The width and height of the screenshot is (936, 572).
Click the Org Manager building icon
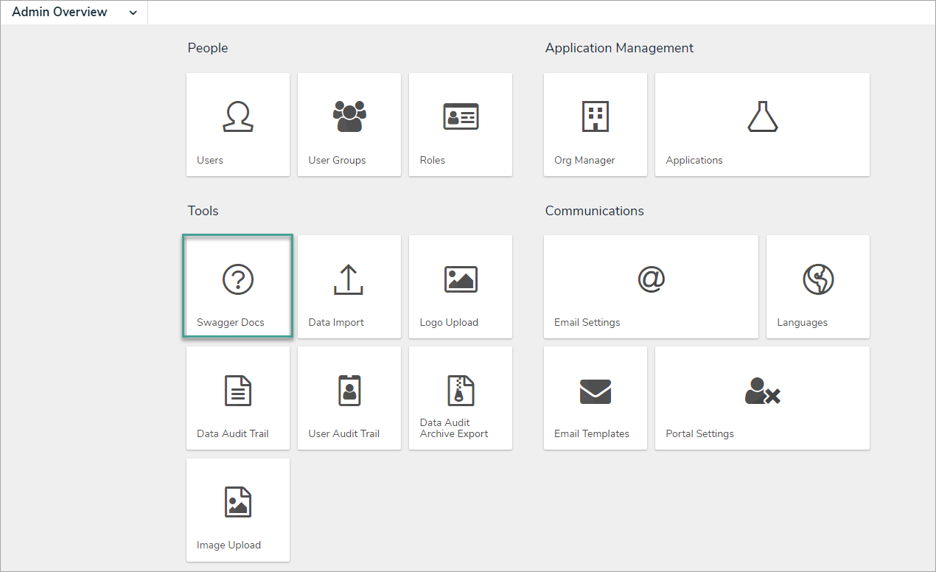click(595, 116)
